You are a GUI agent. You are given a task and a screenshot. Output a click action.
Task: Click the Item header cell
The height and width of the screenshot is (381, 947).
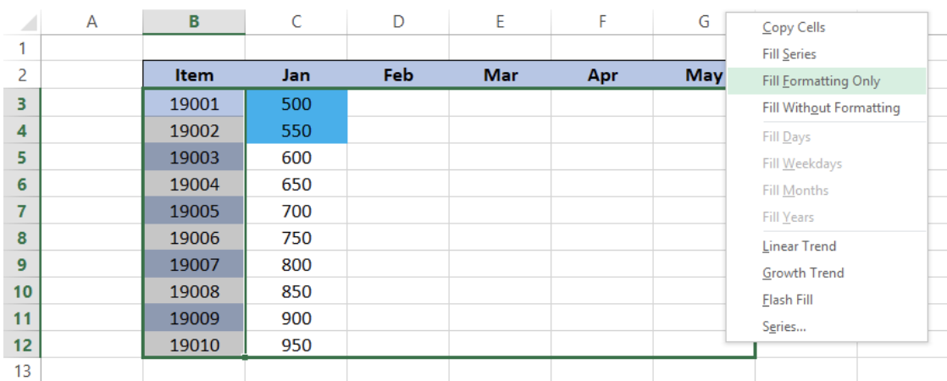pos(194,75)
